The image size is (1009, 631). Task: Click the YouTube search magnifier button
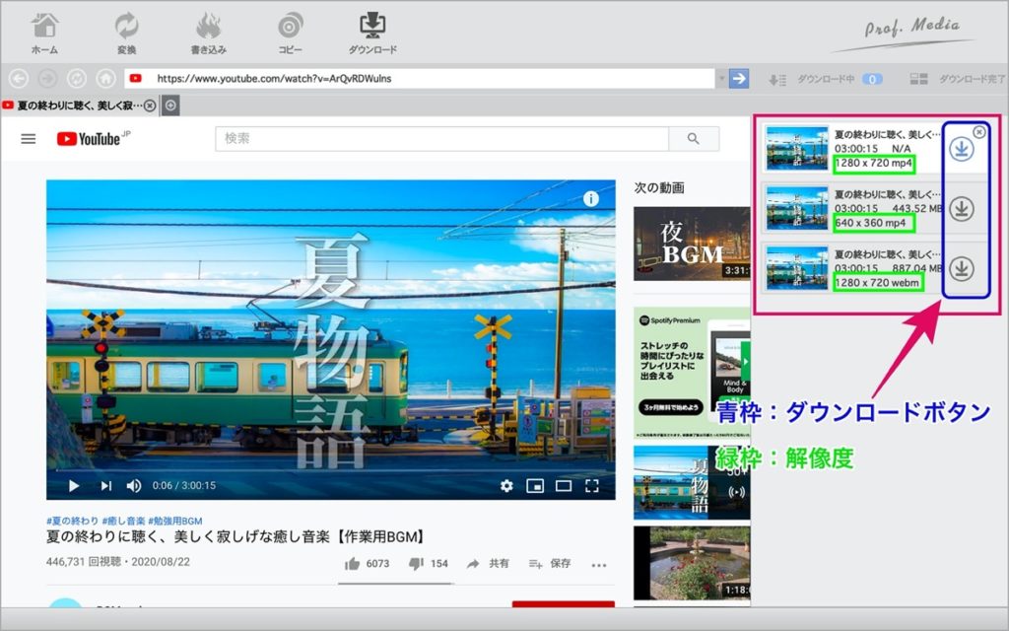694,138
